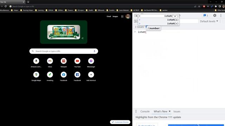Open the Messenger shortcut
The height and width of the screenshot is (126, 225).
pos(91,63)
